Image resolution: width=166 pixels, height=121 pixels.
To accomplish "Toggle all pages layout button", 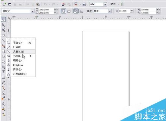I will click(76, 11).
